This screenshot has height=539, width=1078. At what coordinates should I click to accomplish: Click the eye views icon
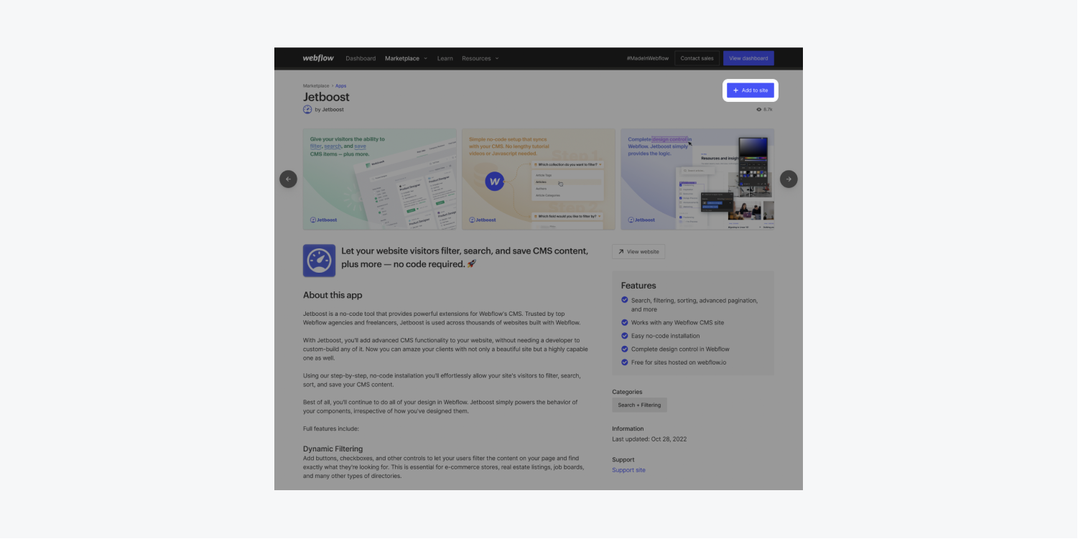tap(759, 110)
